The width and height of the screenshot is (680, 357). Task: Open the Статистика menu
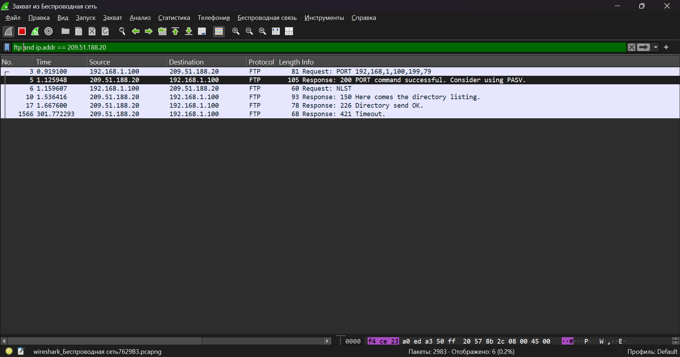(x=174, y=18)
